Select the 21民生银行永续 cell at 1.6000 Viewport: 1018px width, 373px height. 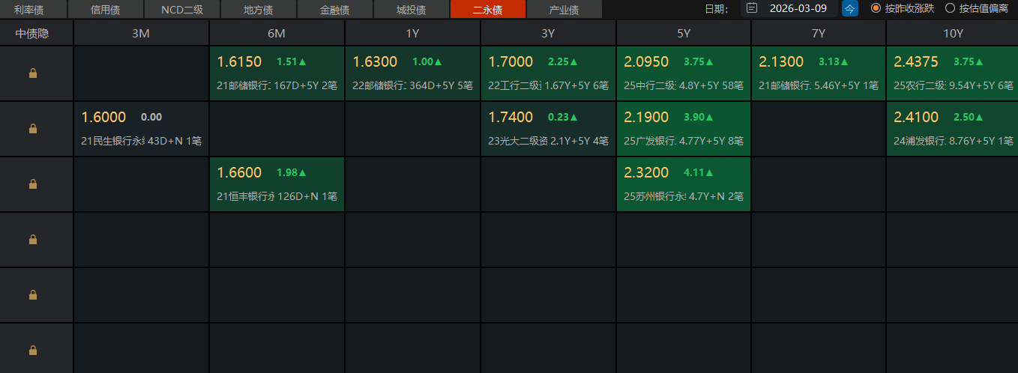[x=141, y=129]
